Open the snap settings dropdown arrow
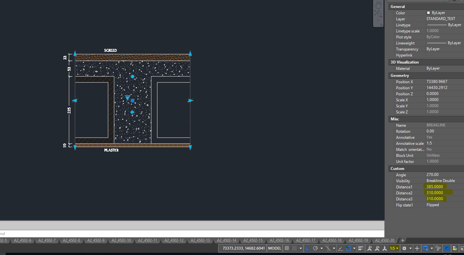464x255 pixels. point(301,248)
